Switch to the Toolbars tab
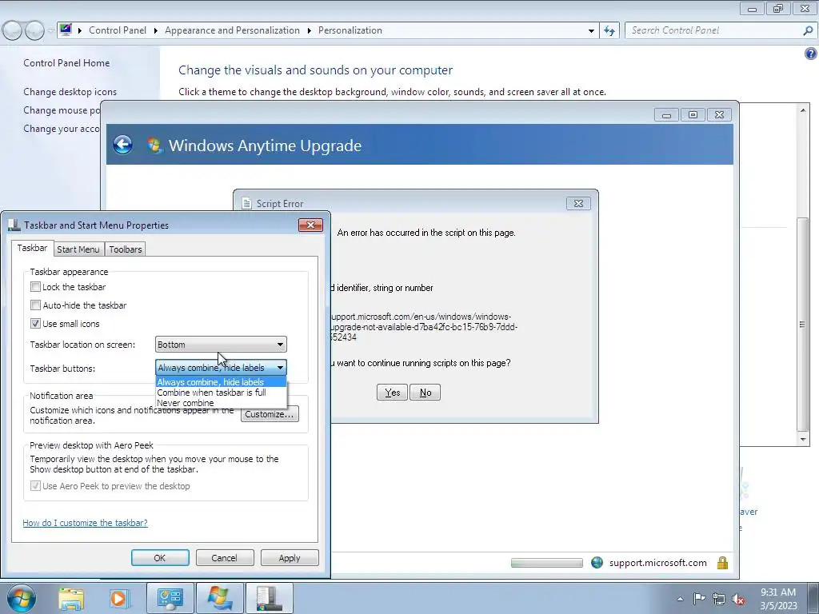 (x=126, y=249)
